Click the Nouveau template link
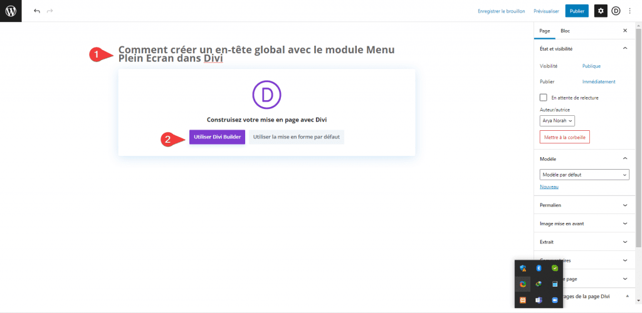Screen dimensions: 642x313 tap(549, 187)
